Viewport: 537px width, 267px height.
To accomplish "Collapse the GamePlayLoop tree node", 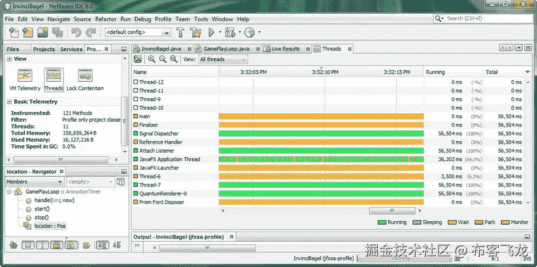I will [9, 192].
